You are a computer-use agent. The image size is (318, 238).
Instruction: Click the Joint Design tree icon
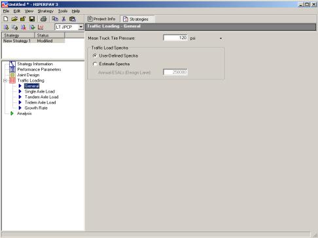click(x=12, y=75)
